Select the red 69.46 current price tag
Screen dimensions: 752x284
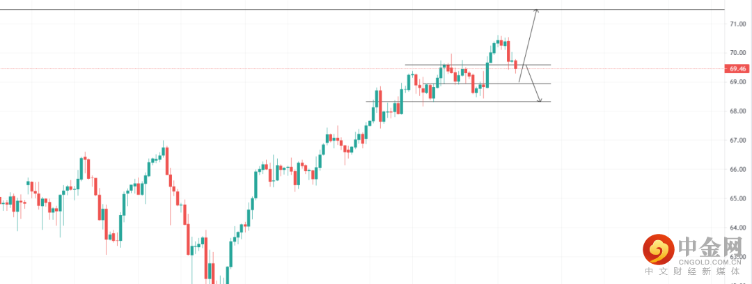(x=737, y=69)
